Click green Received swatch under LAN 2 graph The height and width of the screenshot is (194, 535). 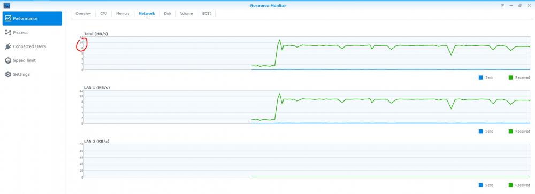click(510, 185)
